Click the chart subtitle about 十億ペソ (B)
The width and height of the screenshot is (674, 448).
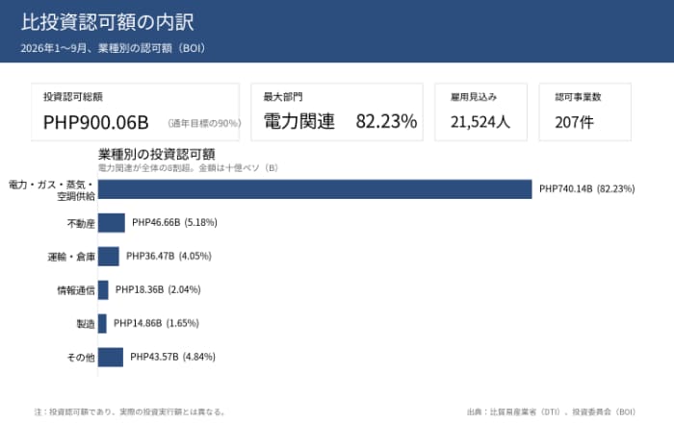click(x=189, y=168)
